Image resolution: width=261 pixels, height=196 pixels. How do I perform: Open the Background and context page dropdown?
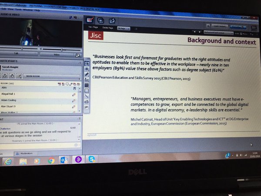click(x=218, y=33)
